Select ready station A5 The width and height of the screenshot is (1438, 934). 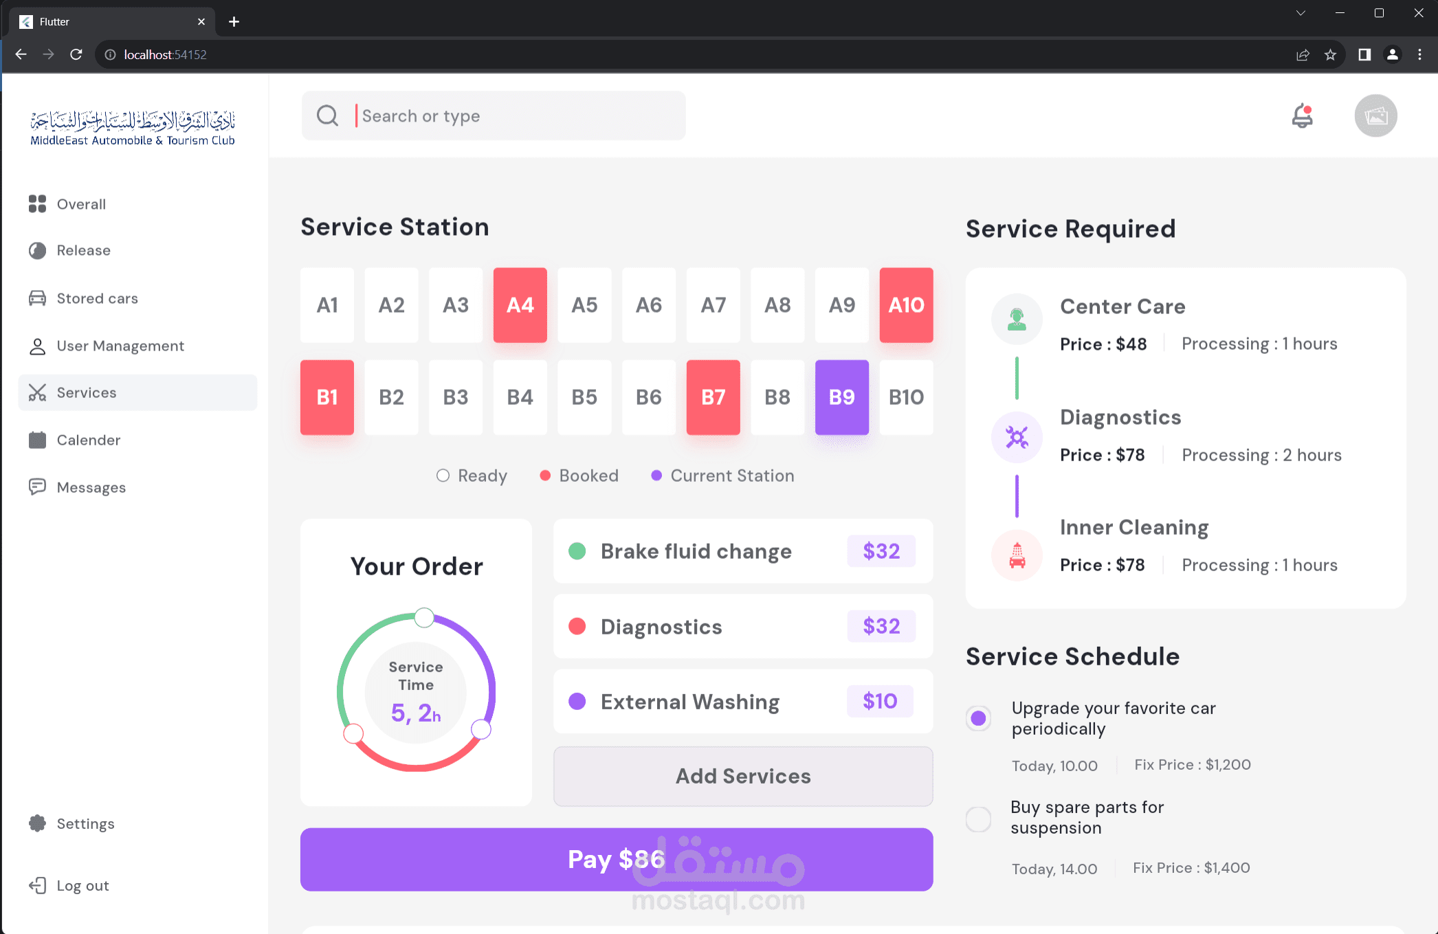584,305
